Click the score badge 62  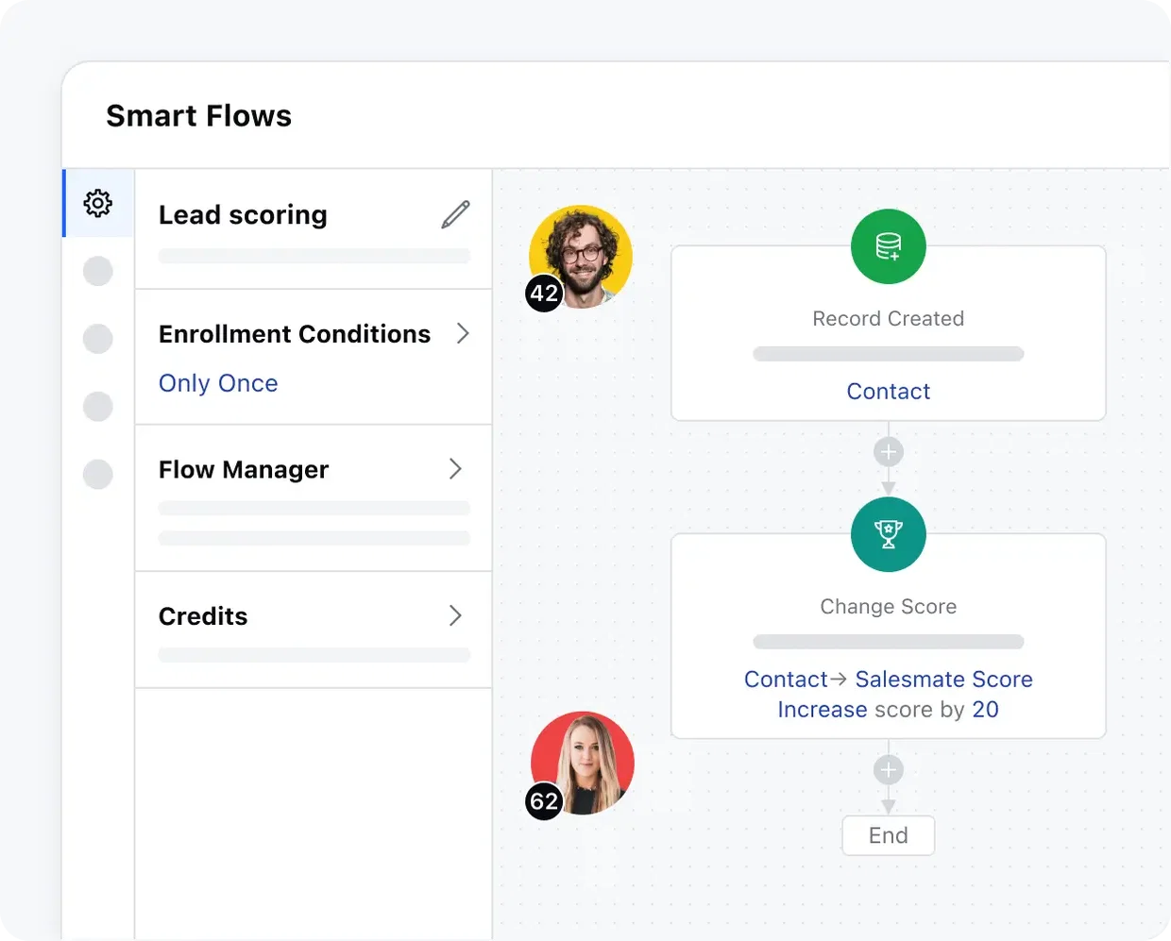point(544,801)
